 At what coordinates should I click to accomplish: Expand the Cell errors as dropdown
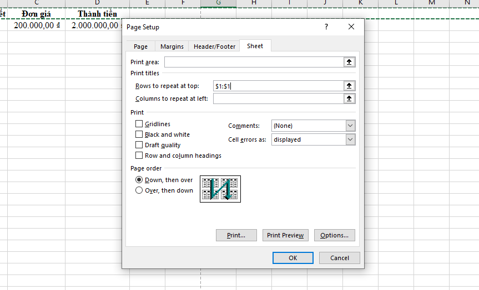pos(350,139)
